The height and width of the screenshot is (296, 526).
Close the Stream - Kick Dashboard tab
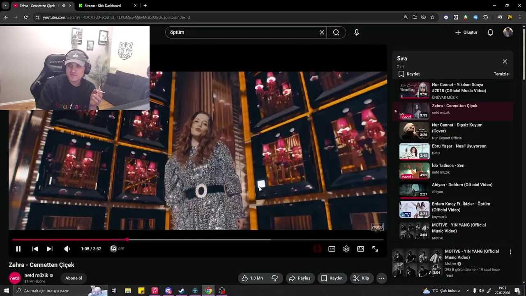pos(135,6)
